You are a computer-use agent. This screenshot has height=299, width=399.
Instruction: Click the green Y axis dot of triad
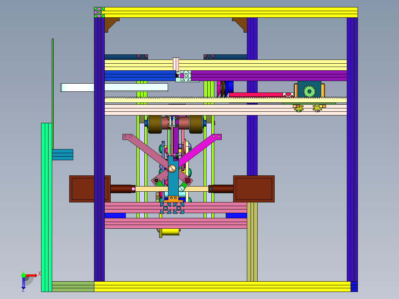point(23,275)
